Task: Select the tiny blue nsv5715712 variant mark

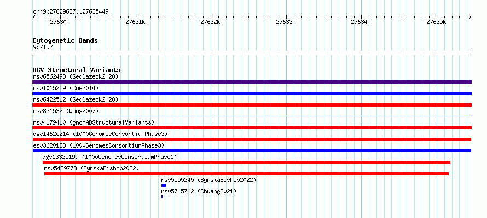Action: 162,197
